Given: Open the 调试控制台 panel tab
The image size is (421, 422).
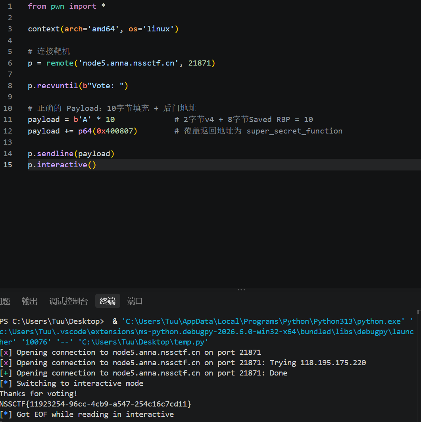Looking at the screenshot, I should [69, 301].
